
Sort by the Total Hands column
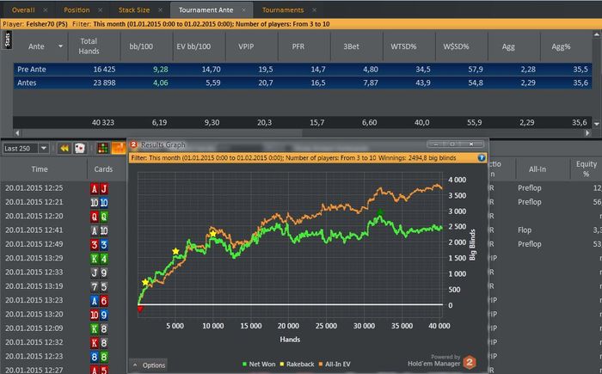coord(89,46)
